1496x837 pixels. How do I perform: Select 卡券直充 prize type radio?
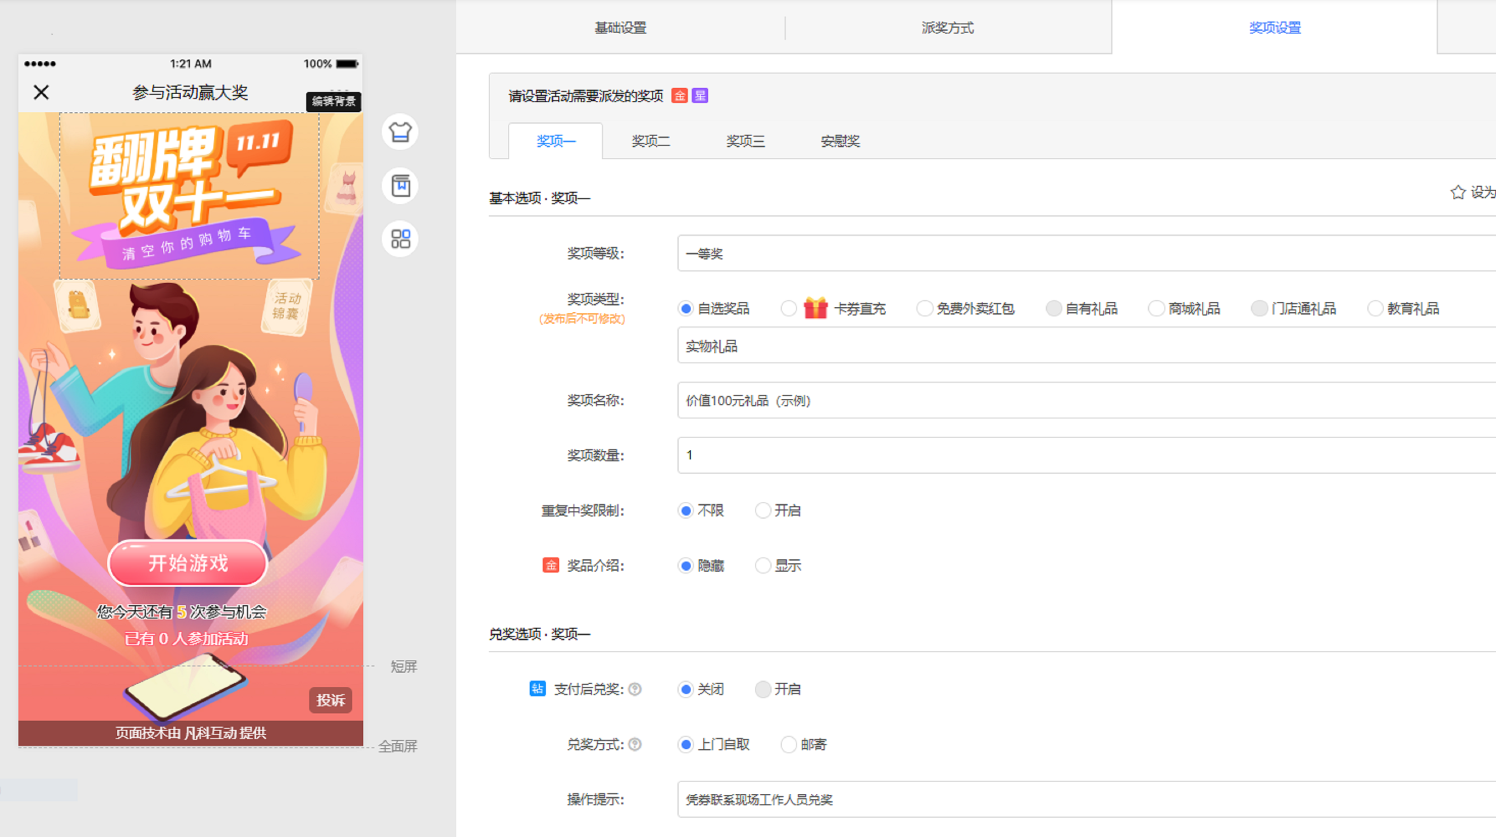[x=788, y=309]
